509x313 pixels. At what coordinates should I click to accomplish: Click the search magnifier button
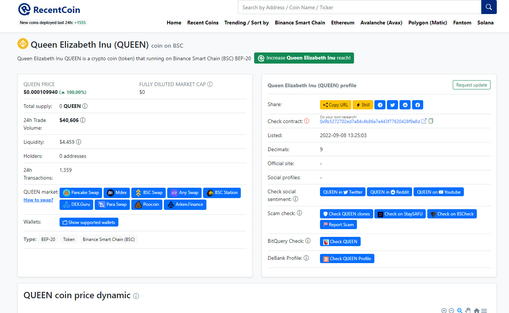point(489,7)
